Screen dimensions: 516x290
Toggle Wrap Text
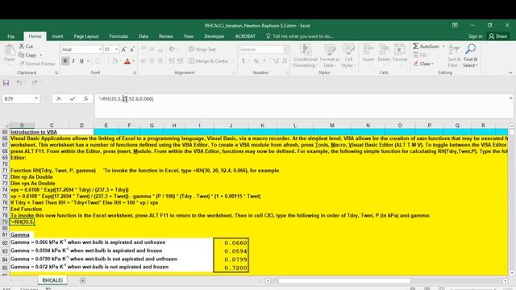pyautogui.click(x=202, y=49)
